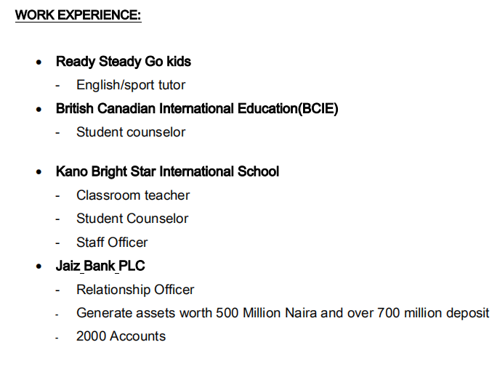Click the 2000 Accounts line
The height and width of the screenshot is (366, 500).
pos(121,336)
